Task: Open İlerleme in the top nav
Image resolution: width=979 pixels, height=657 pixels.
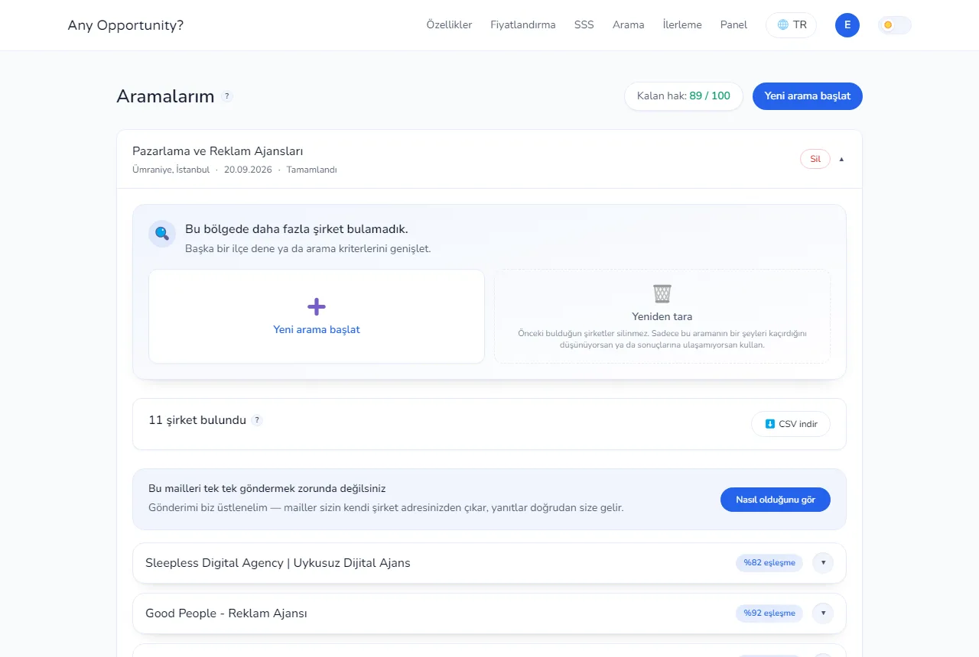Action: pyautogui.click(x=682, y=25)
